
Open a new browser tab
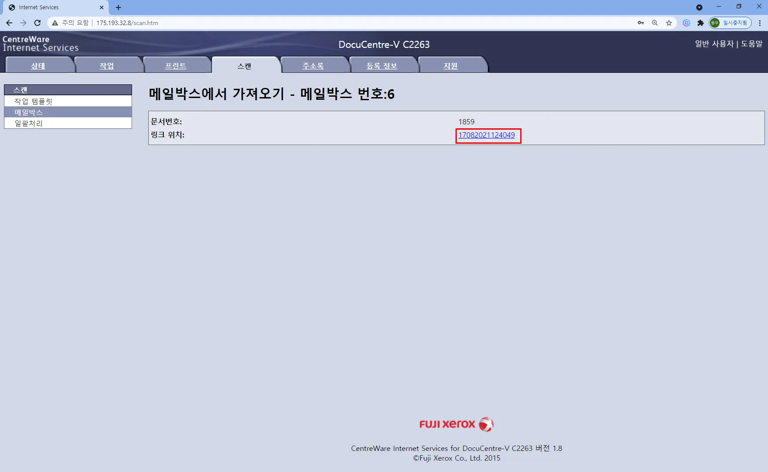pyautogui.click(x=118, y=7)
